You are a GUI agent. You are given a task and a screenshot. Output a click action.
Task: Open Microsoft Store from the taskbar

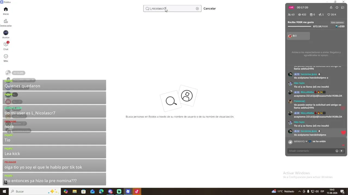point(83,191)
